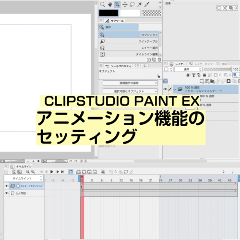The width and height of the screenshot is (240, 240).
Task: Go to next frame in timeline
Action: 57,172
